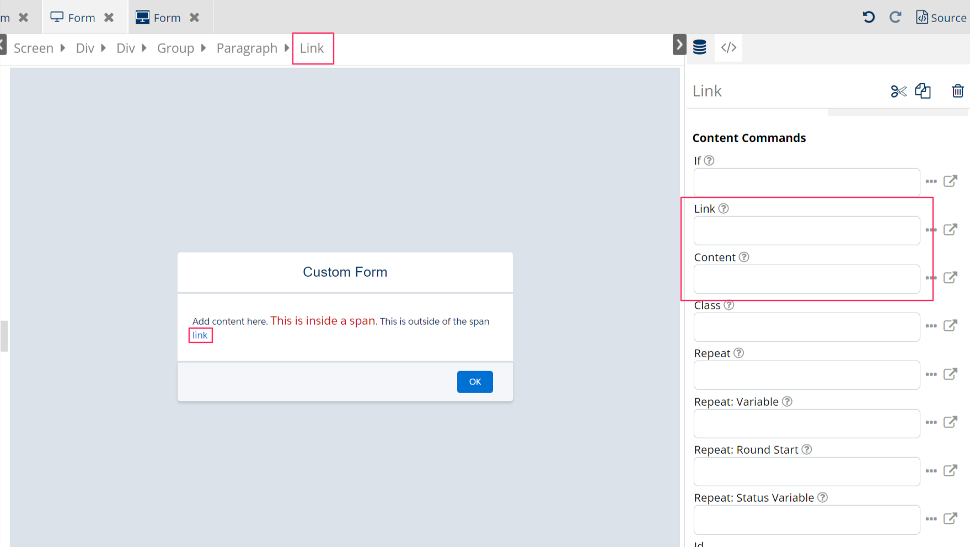Select the Group breadcrumb item
Image resolution: width=970 pixels, height=547 pixels.
(x=175, y=49)
